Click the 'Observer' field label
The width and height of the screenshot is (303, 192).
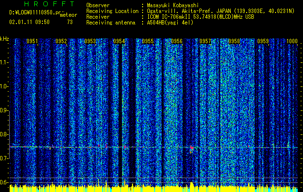[x=98, y=5]
